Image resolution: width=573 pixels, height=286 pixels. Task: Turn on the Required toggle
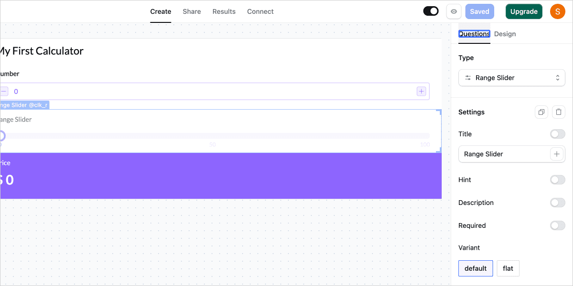558,225
